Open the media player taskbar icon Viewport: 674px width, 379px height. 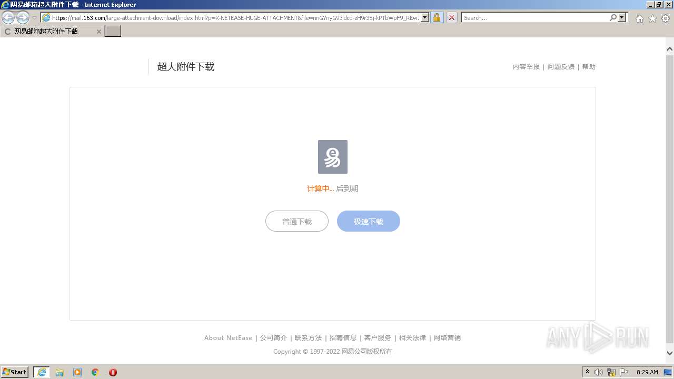tap(77, 372)
